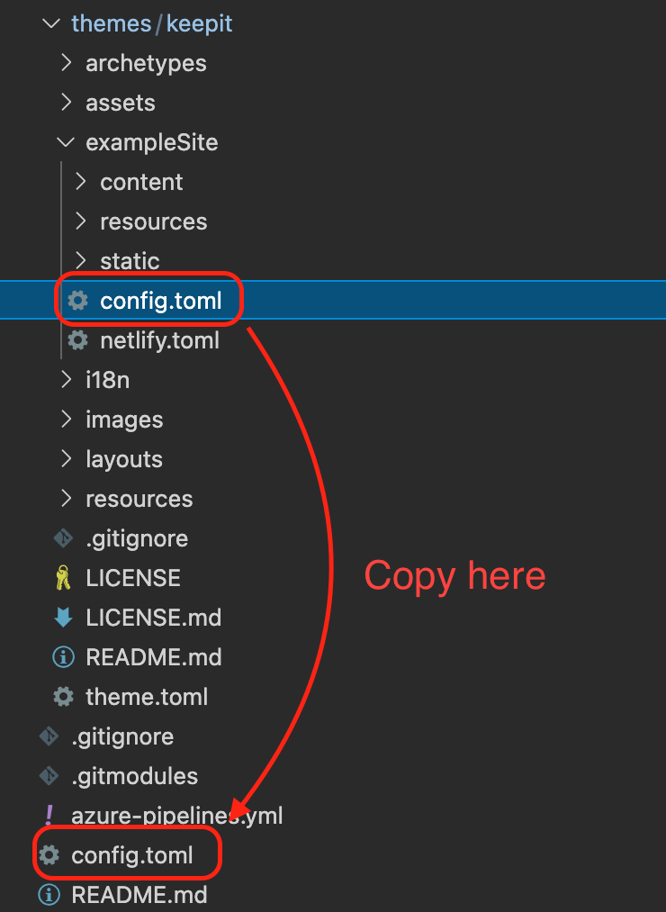The height and width of the screenshot is (912, 666).
Task: Expand the archetypes folder
Action: click(x=66, y=63)
